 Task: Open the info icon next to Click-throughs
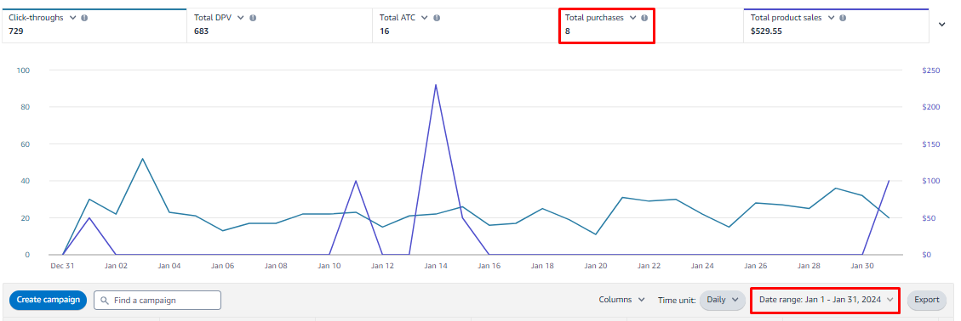coord(84,18)
